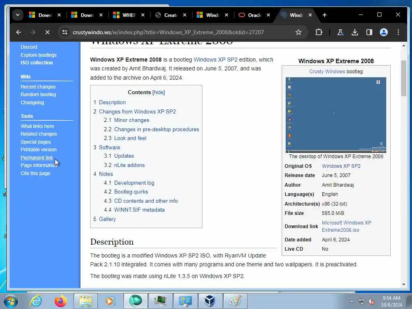This screenshot has width=412, height=309.
Task: Open the desktop screenshot thumbnail
Action: point(336,115)
